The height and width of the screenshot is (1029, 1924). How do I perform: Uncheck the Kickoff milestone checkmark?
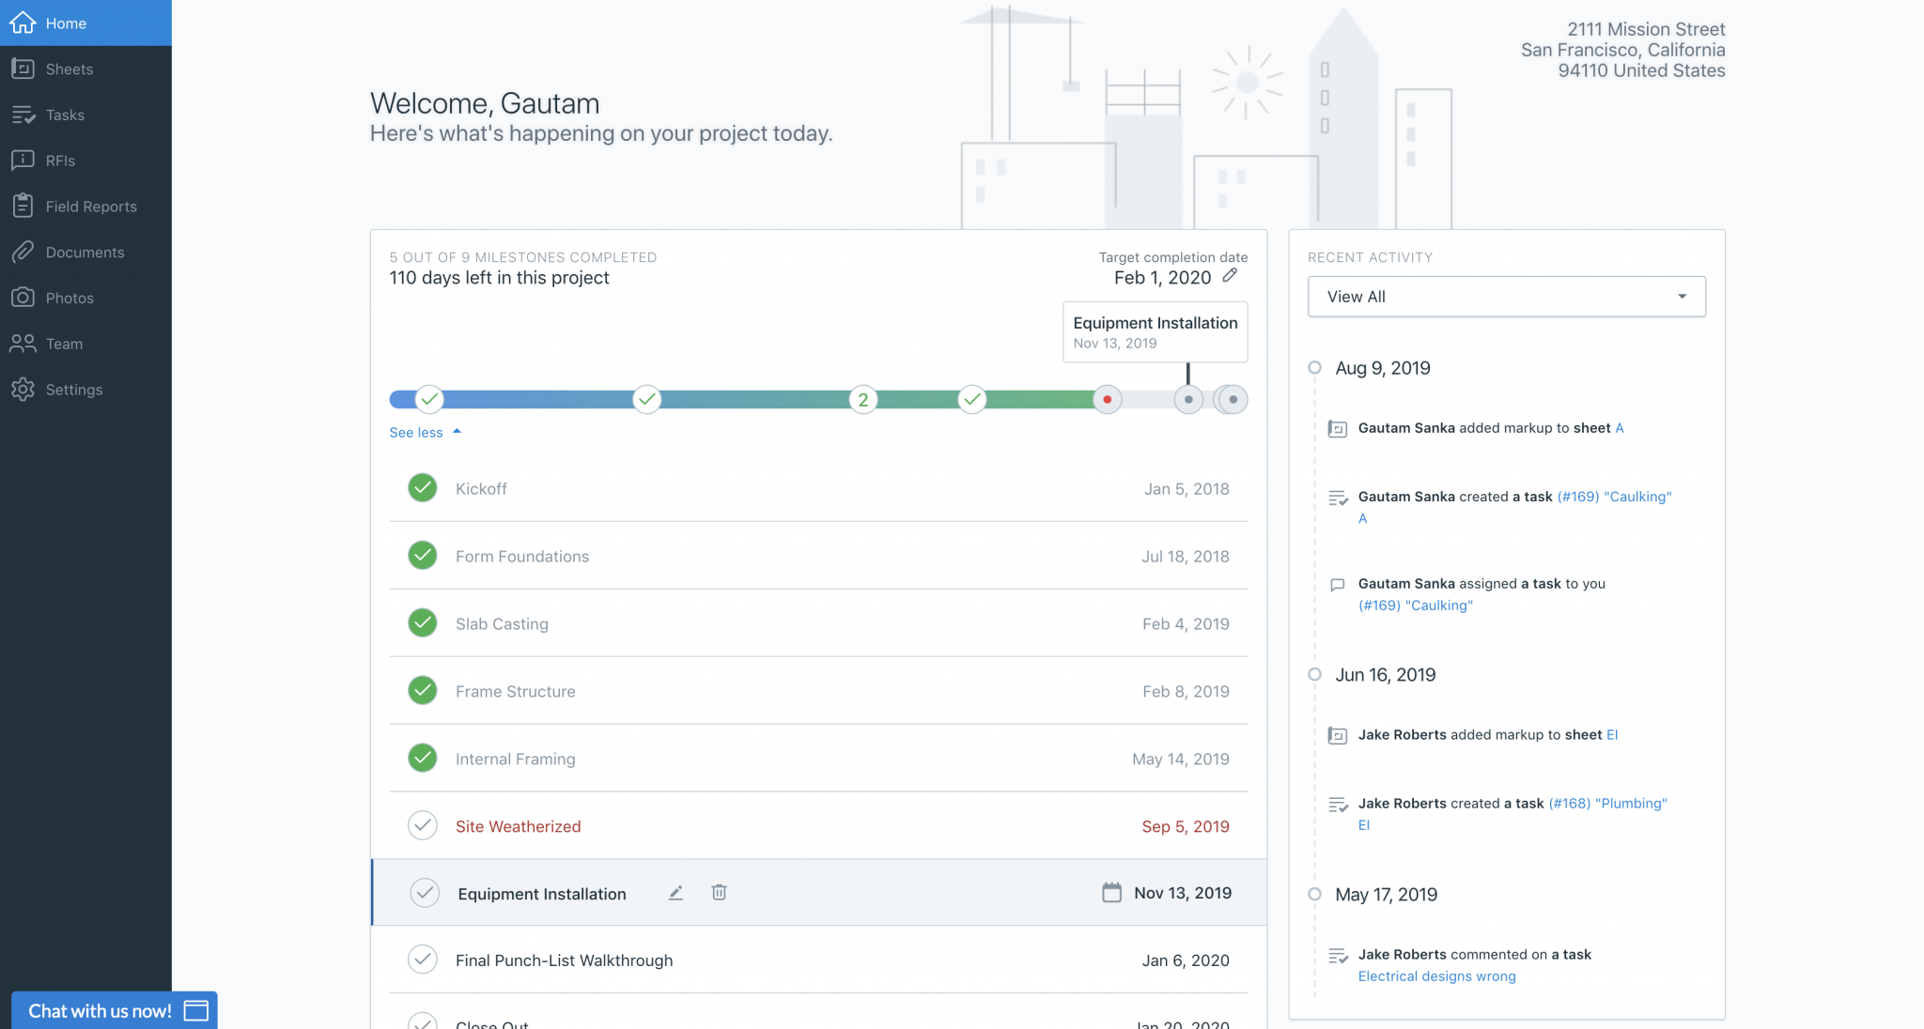(423, 488)
